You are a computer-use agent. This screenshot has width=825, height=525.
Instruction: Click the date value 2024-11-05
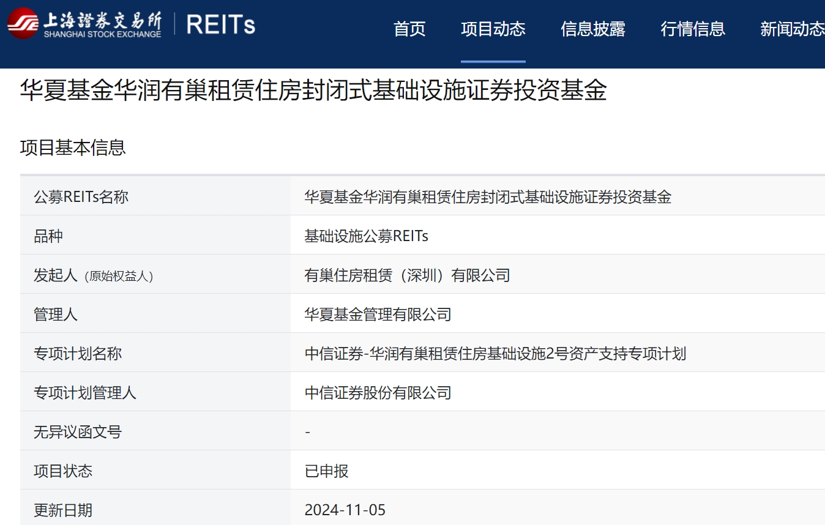tap(345, 510)
